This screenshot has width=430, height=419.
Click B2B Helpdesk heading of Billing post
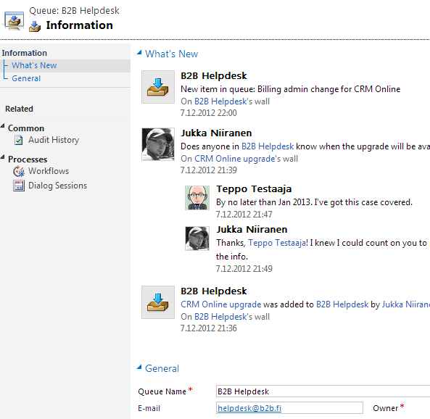tap(214, 76)
